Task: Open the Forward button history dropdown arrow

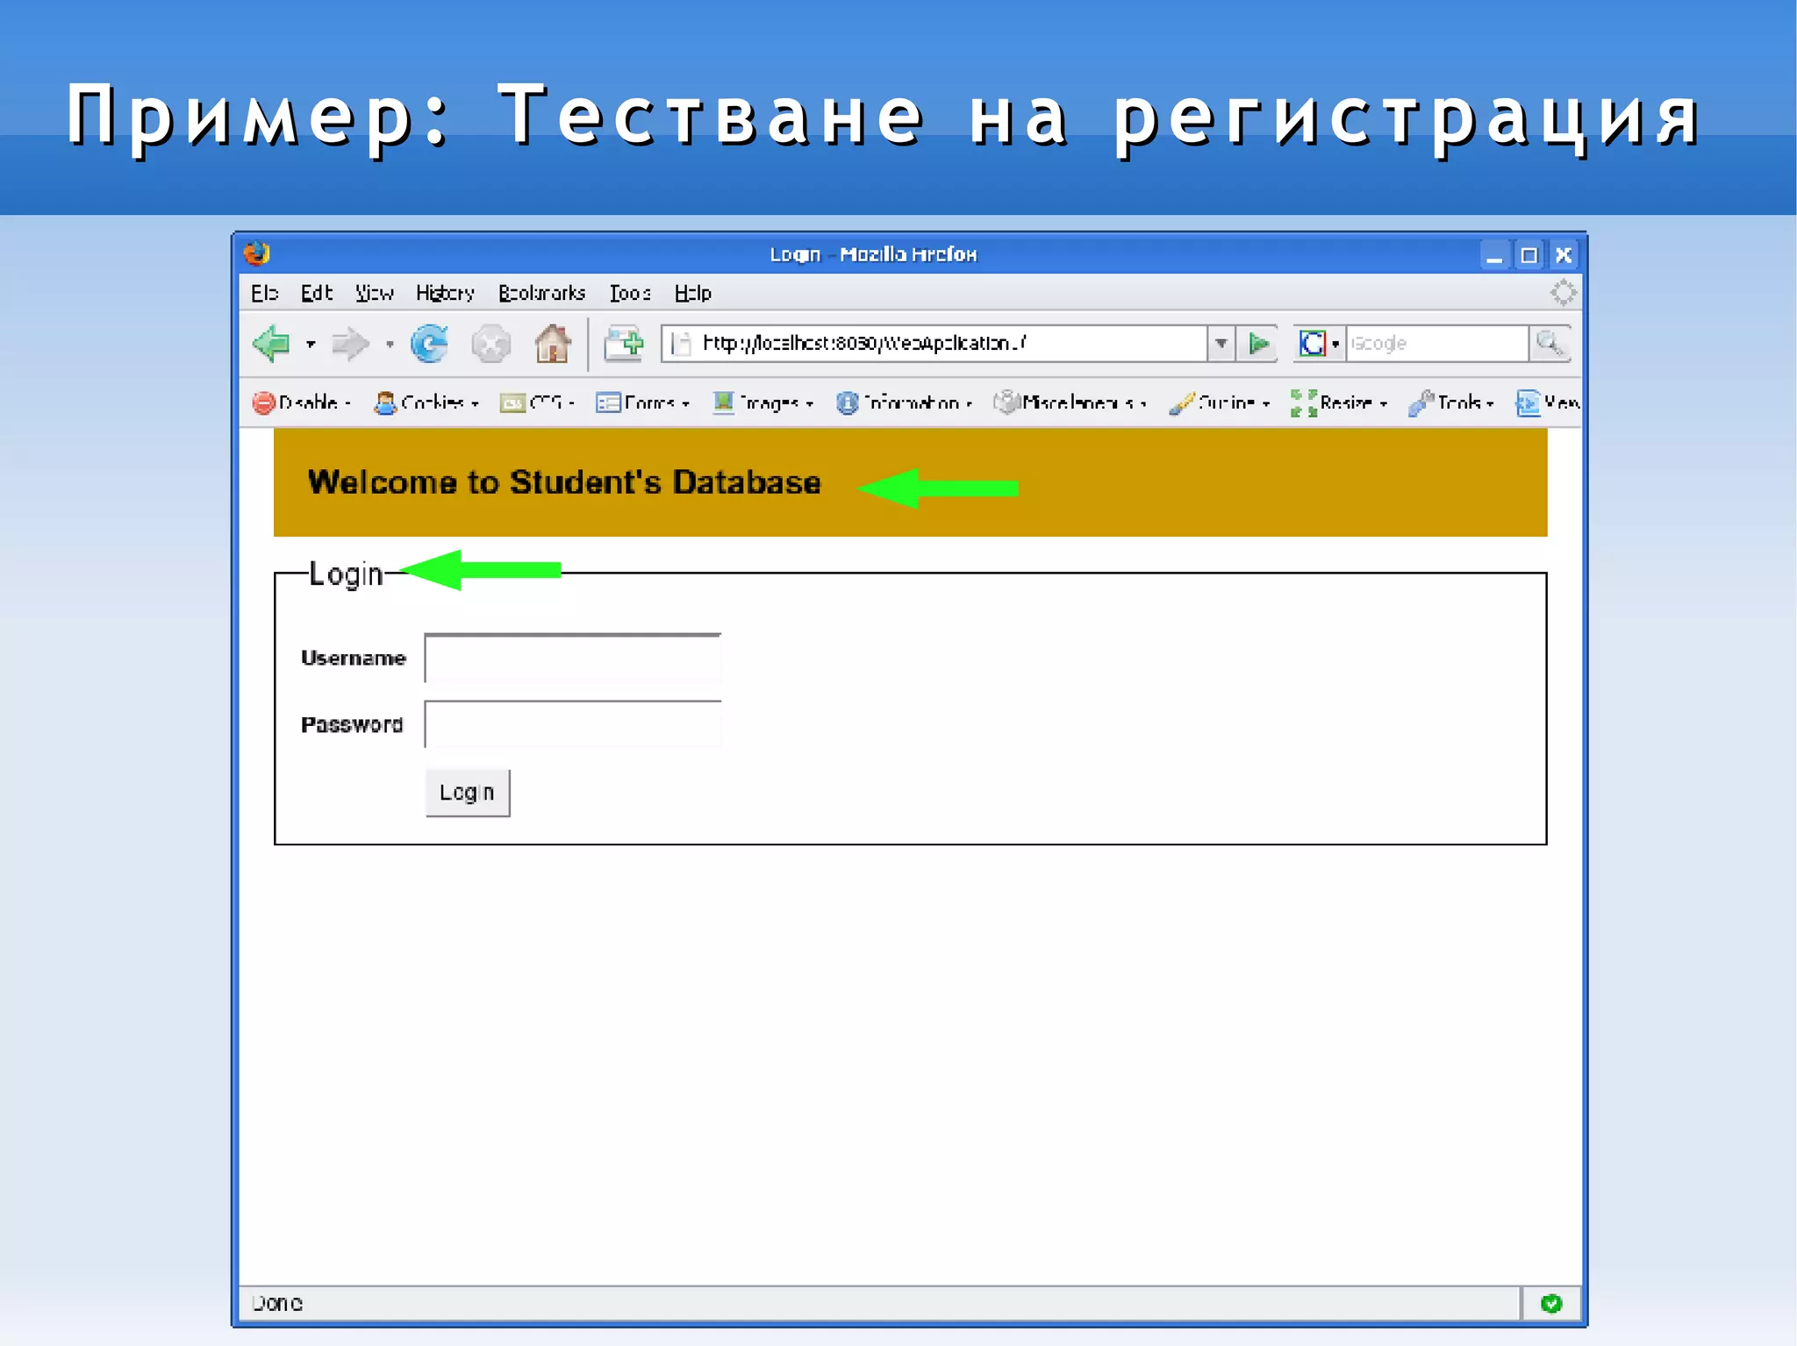Action: pos(390,344)
